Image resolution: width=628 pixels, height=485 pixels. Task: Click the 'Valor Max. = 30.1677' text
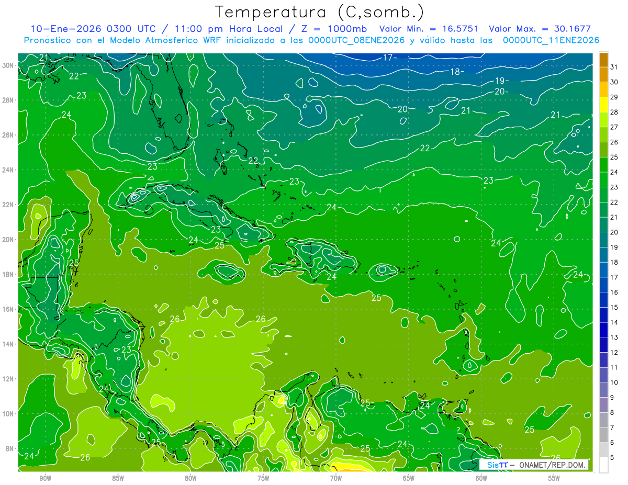tap(540, 29)
